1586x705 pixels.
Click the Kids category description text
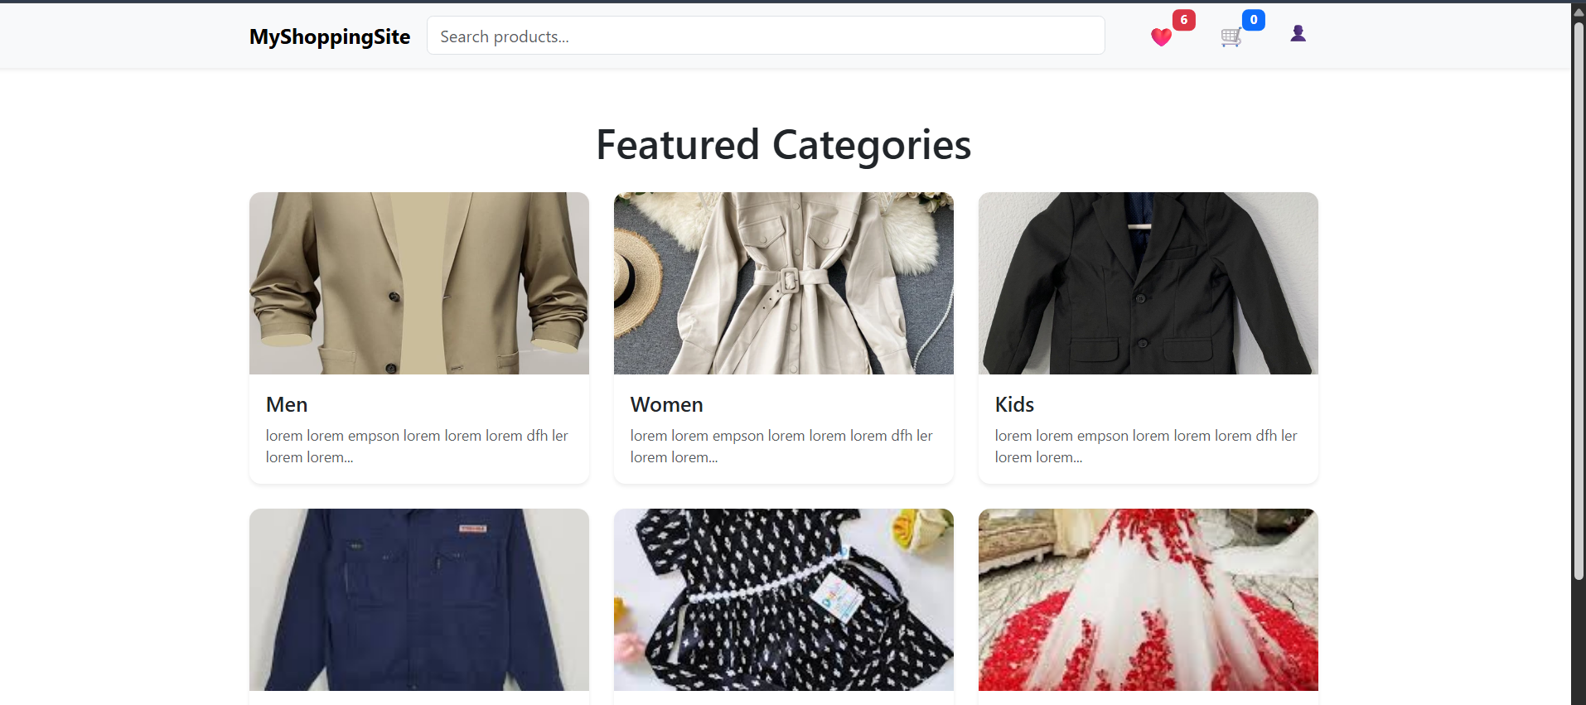[1146, 447]
